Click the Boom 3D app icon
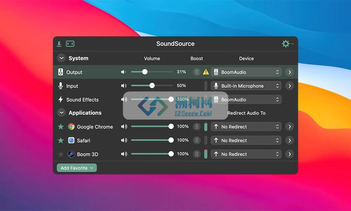Screen dimensions: 351x211 pos(71,154)
